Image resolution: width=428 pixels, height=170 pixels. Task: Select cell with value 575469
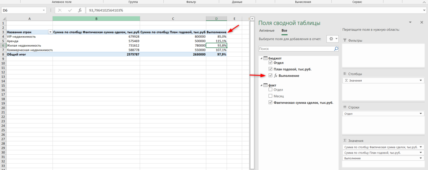point(96,41)
